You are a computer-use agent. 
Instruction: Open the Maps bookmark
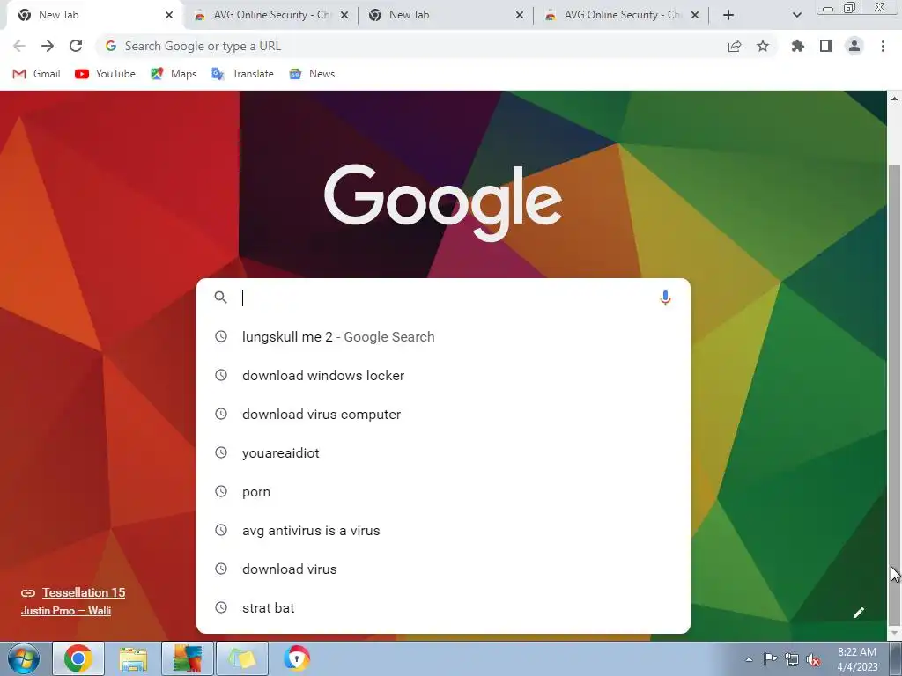click(174, 74)
